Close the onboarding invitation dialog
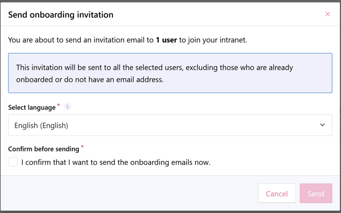The height and width of the screenshot is (213, 341). click(x=328, y=14)
